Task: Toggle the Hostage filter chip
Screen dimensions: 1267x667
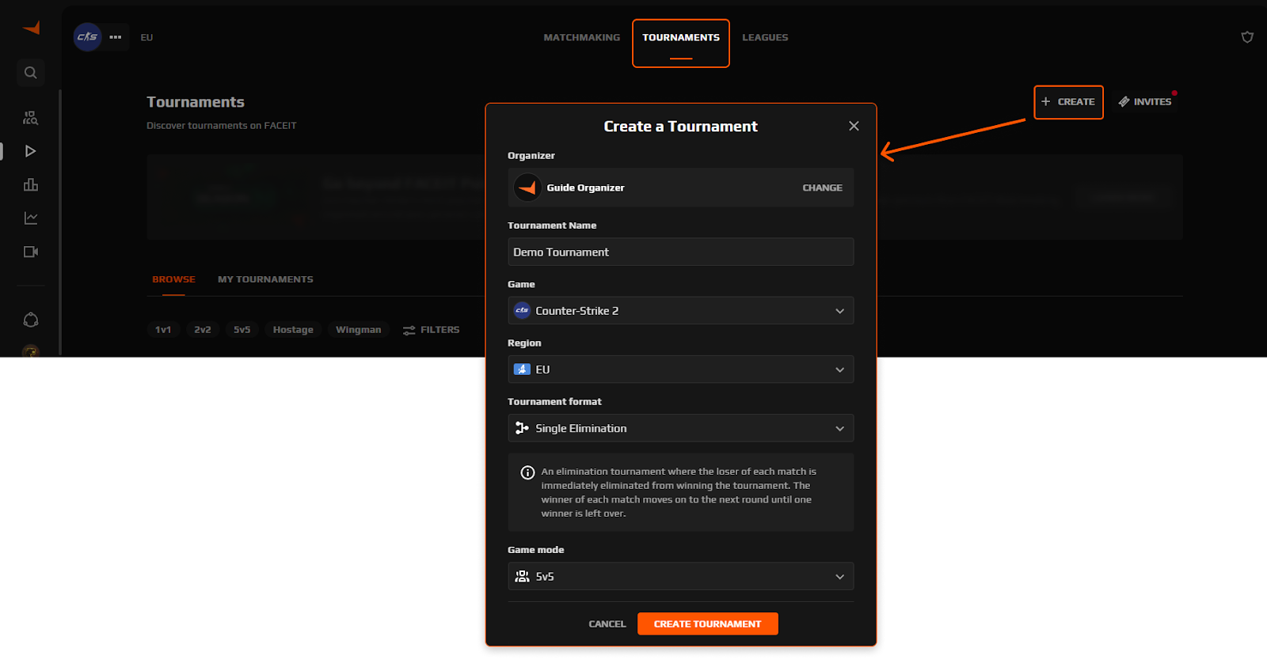Action: point(293,330)
